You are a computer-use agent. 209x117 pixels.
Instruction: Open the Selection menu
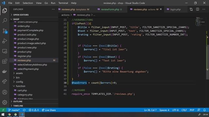(x=28, y=3)
